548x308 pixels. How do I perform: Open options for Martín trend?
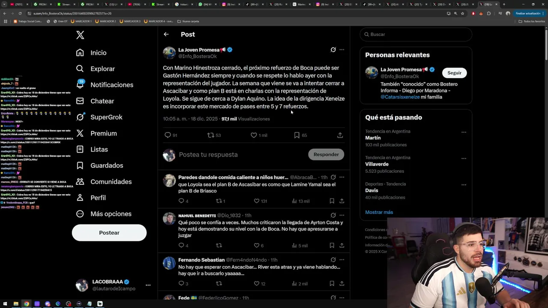point(464,132)
